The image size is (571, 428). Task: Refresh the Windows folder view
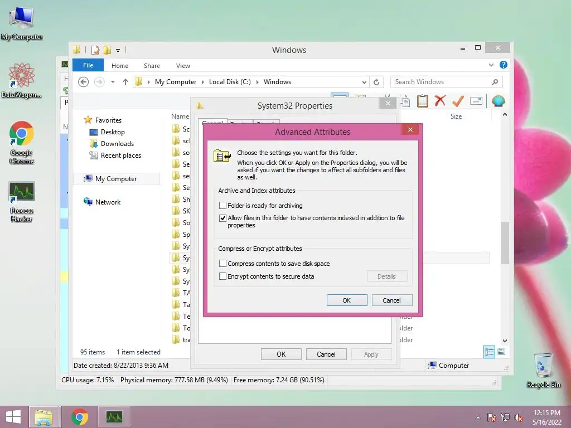click(376, 82)
